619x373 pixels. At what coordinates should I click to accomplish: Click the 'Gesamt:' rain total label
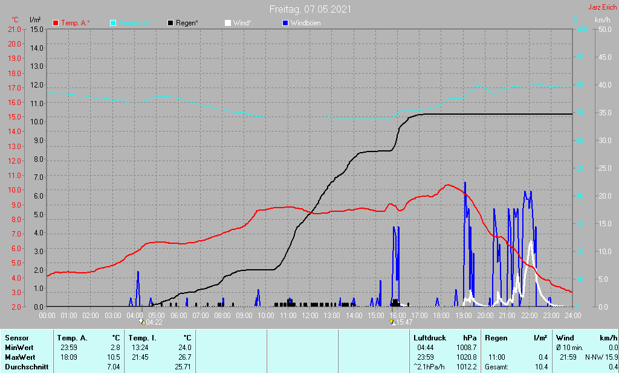(x=496, y=367)
